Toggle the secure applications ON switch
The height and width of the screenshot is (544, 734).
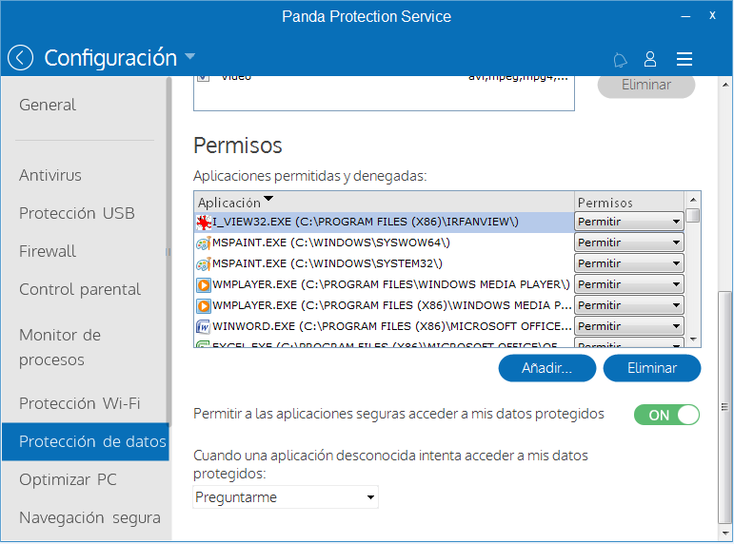666,415
